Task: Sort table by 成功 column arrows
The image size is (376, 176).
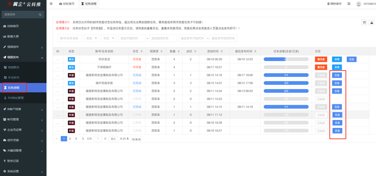Action: [x=195, y=51]
